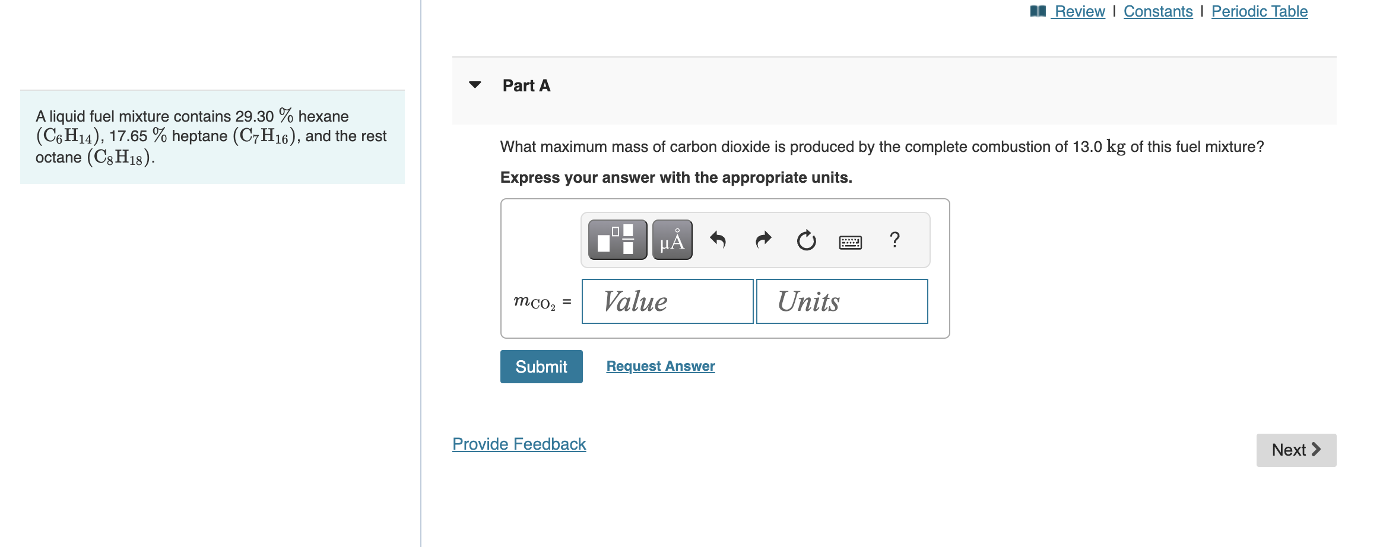Viewport: 1383px width, 547px height.
Task: Open the question mark help
Action: click(894, 240)
